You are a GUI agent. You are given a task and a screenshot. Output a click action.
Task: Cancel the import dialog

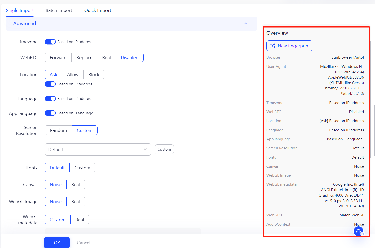click(84, 243)
